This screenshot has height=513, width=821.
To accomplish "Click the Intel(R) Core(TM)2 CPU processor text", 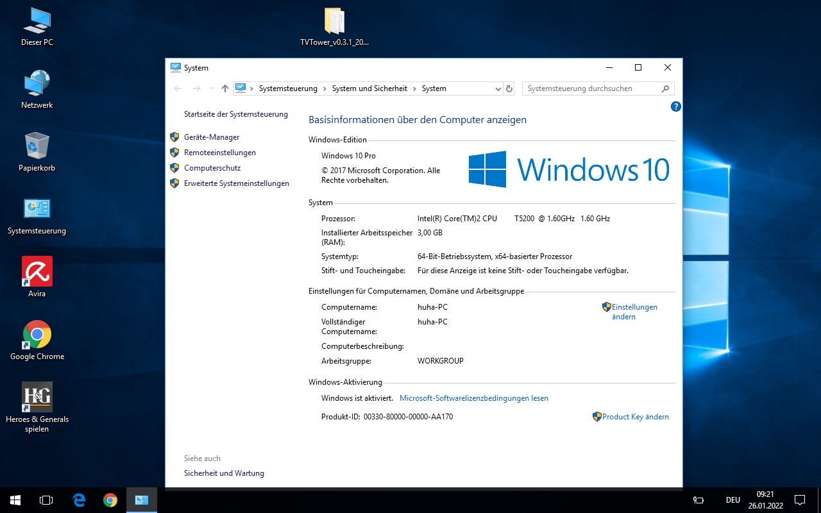I will [x=513, y=219].
